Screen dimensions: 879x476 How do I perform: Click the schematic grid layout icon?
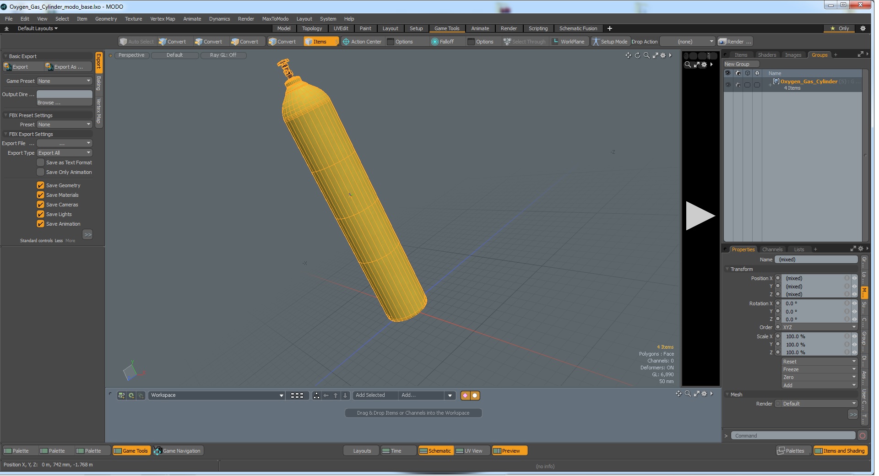[297, 395]
